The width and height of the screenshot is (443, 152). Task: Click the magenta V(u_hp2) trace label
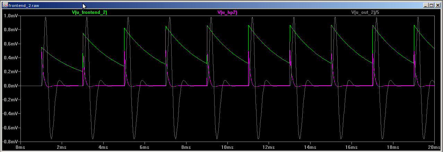[x=227, y=12]
